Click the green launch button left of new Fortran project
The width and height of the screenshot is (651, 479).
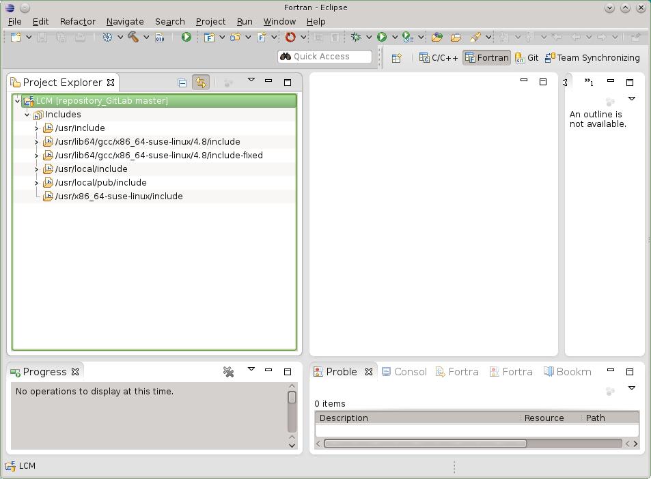pos(186,38)
